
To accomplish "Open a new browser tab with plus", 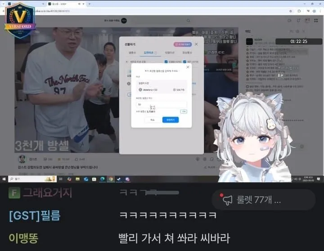I will 90,4.
